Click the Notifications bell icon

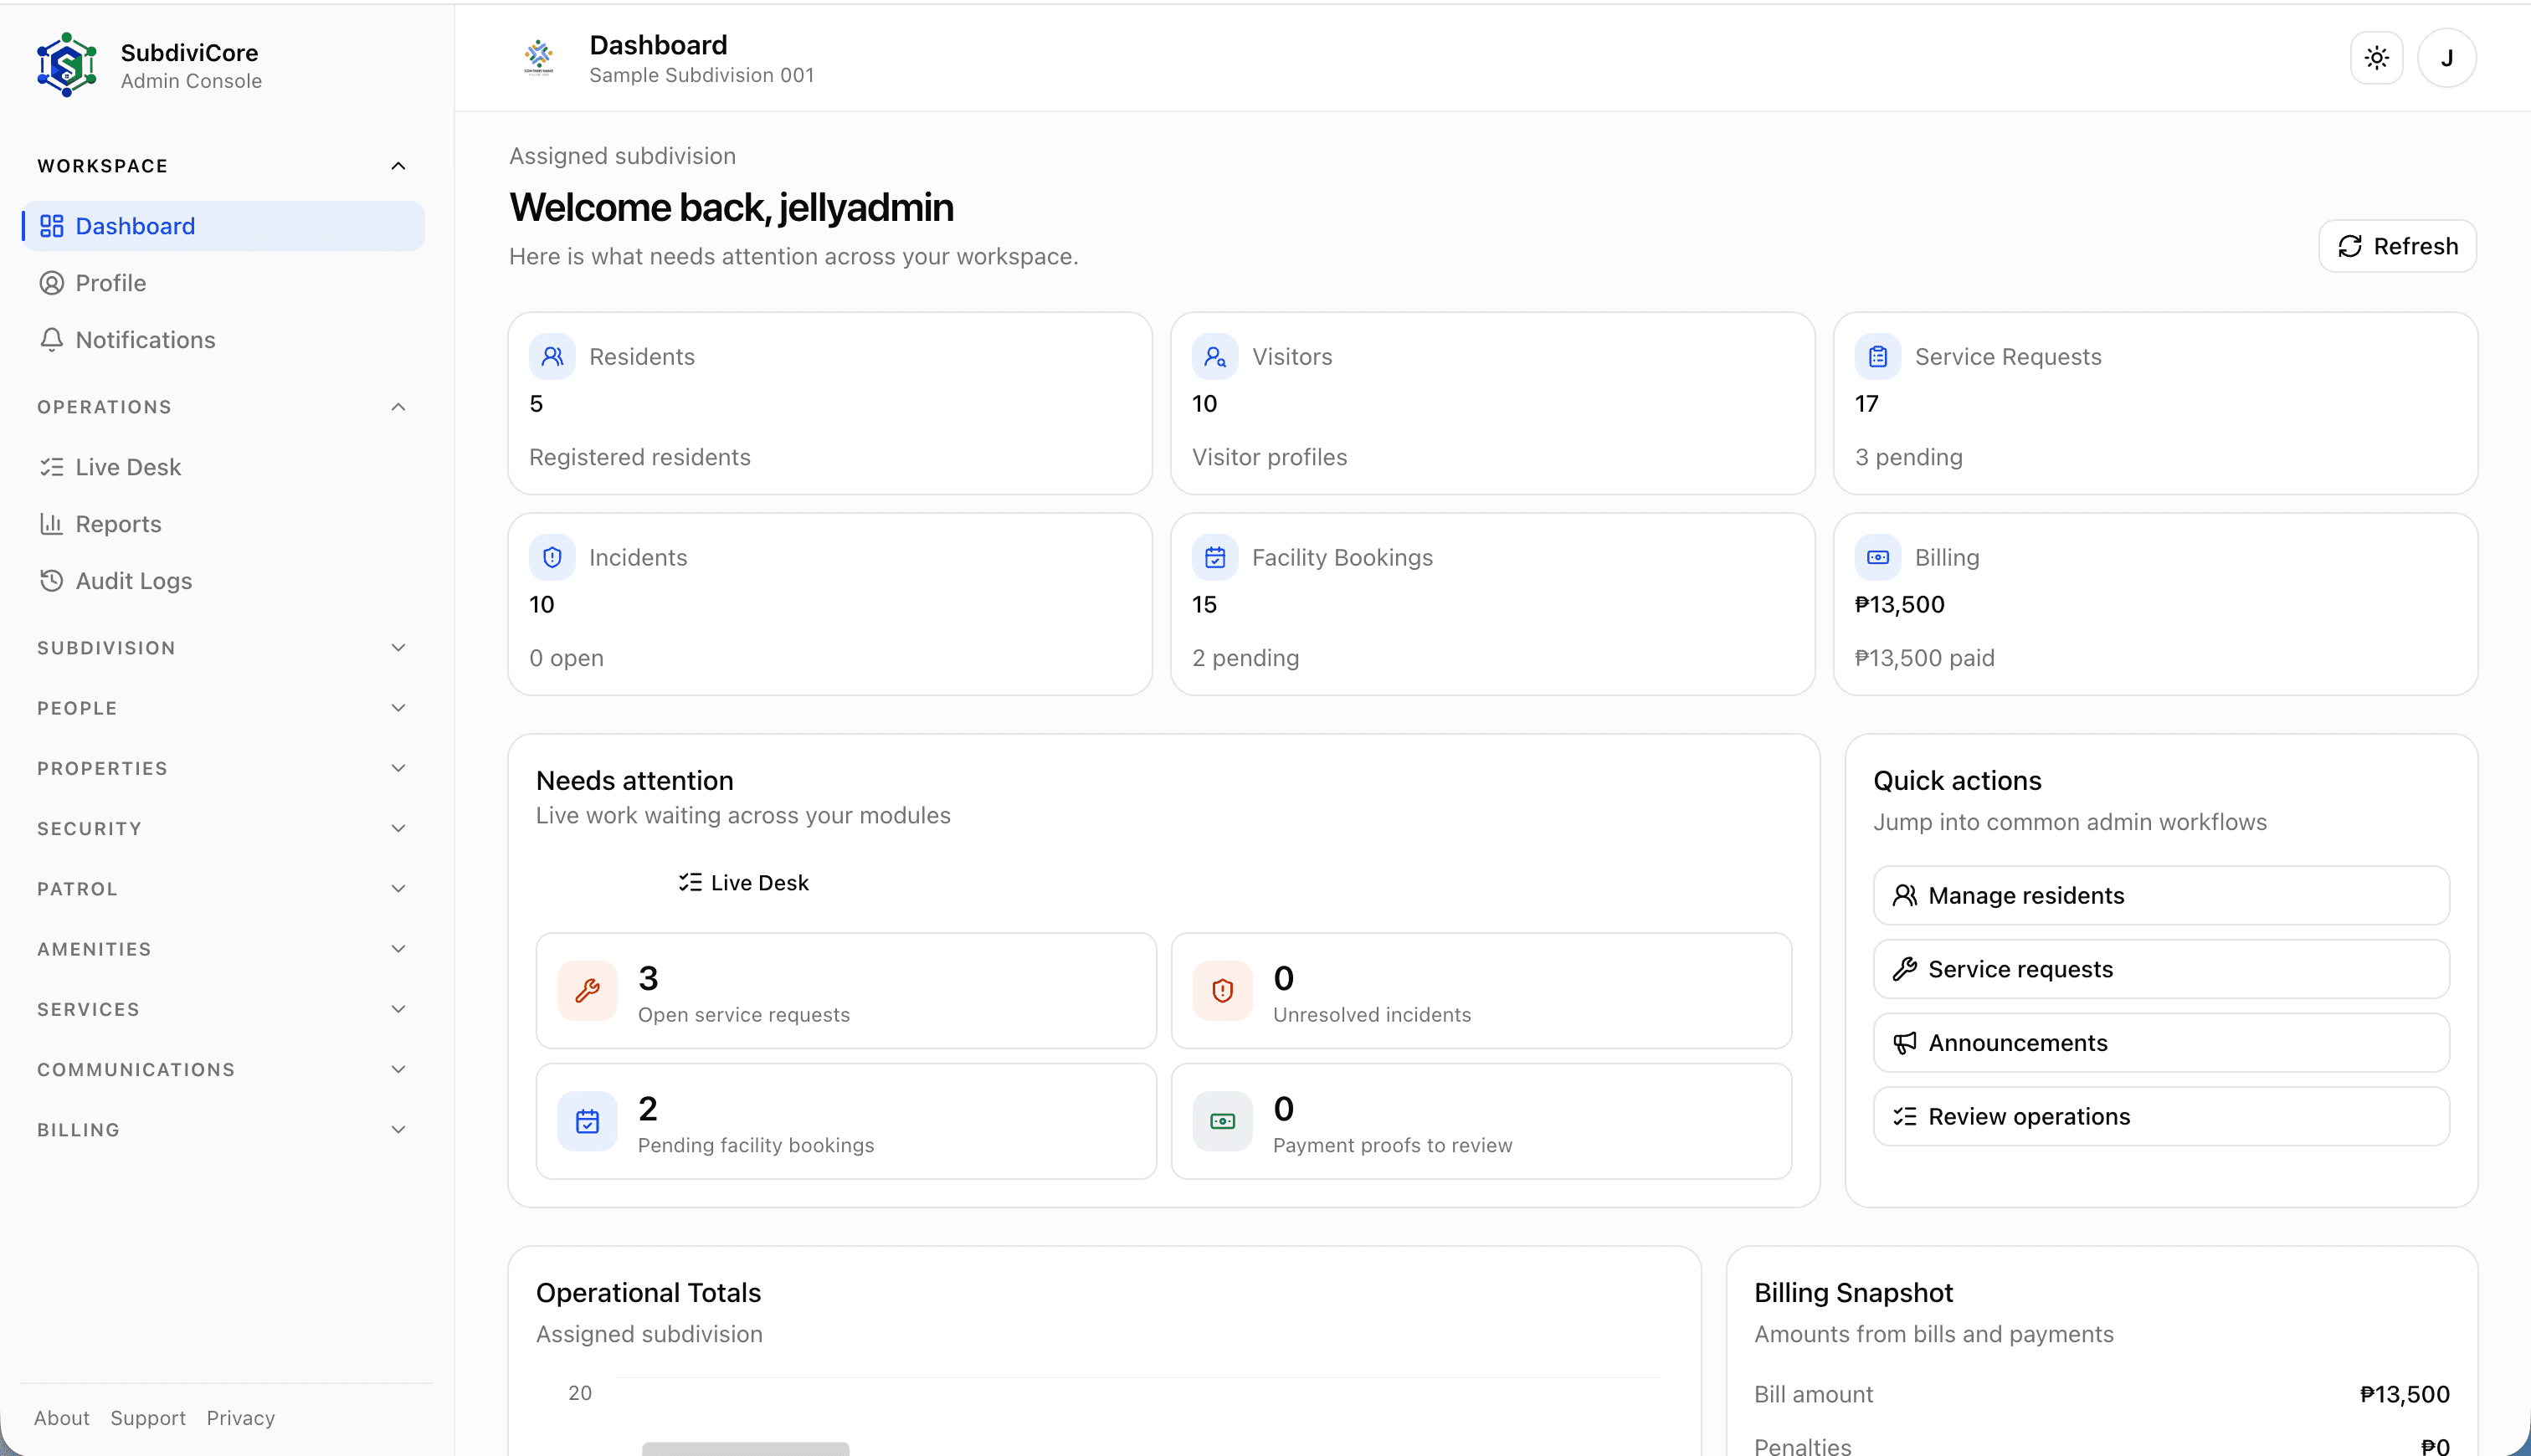(x=51, y=340)
